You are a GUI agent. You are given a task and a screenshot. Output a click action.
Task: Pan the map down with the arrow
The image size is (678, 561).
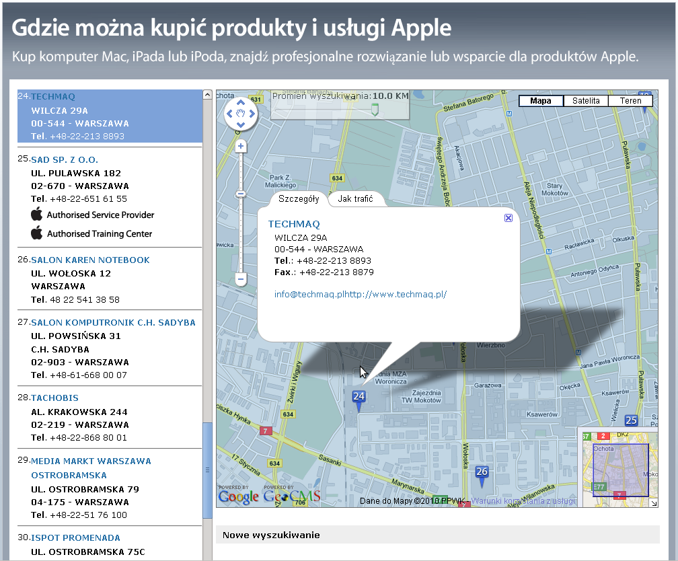[x=241, y=125]
